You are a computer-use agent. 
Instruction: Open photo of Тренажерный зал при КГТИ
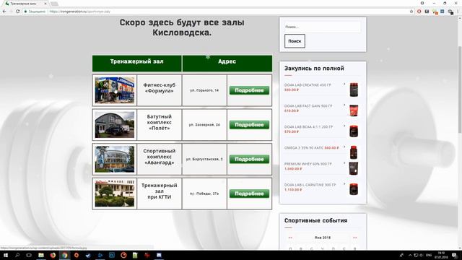coord(115,194)
